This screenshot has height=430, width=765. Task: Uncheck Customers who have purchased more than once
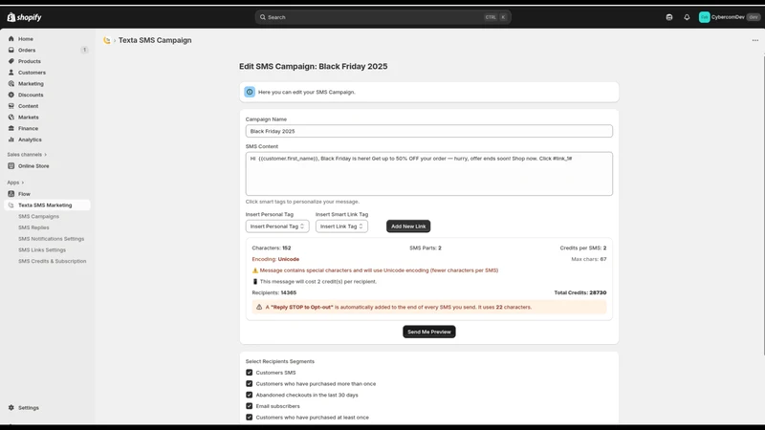point(250,384)
